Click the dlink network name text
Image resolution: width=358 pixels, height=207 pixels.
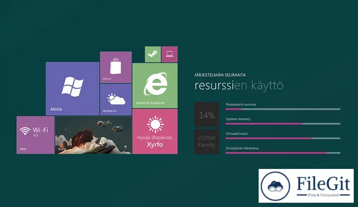[23, 149]
